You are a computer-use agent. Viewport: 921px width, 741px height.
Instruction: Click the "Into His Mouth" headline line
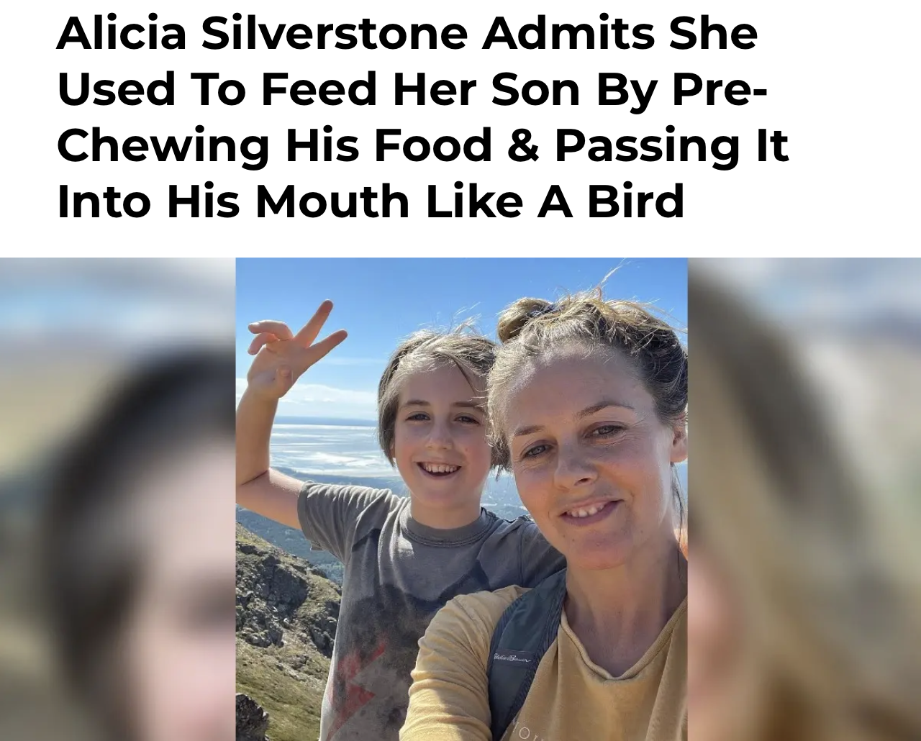371,201
